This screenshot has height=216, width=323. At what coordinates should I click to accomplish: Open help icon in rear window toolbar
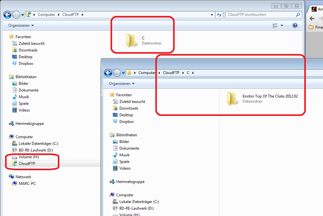click(x=295, y=25)
